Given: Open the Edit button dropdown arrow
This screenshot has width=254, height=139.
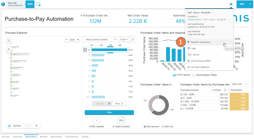Looking at the screenshot, I should coord(250,4).
